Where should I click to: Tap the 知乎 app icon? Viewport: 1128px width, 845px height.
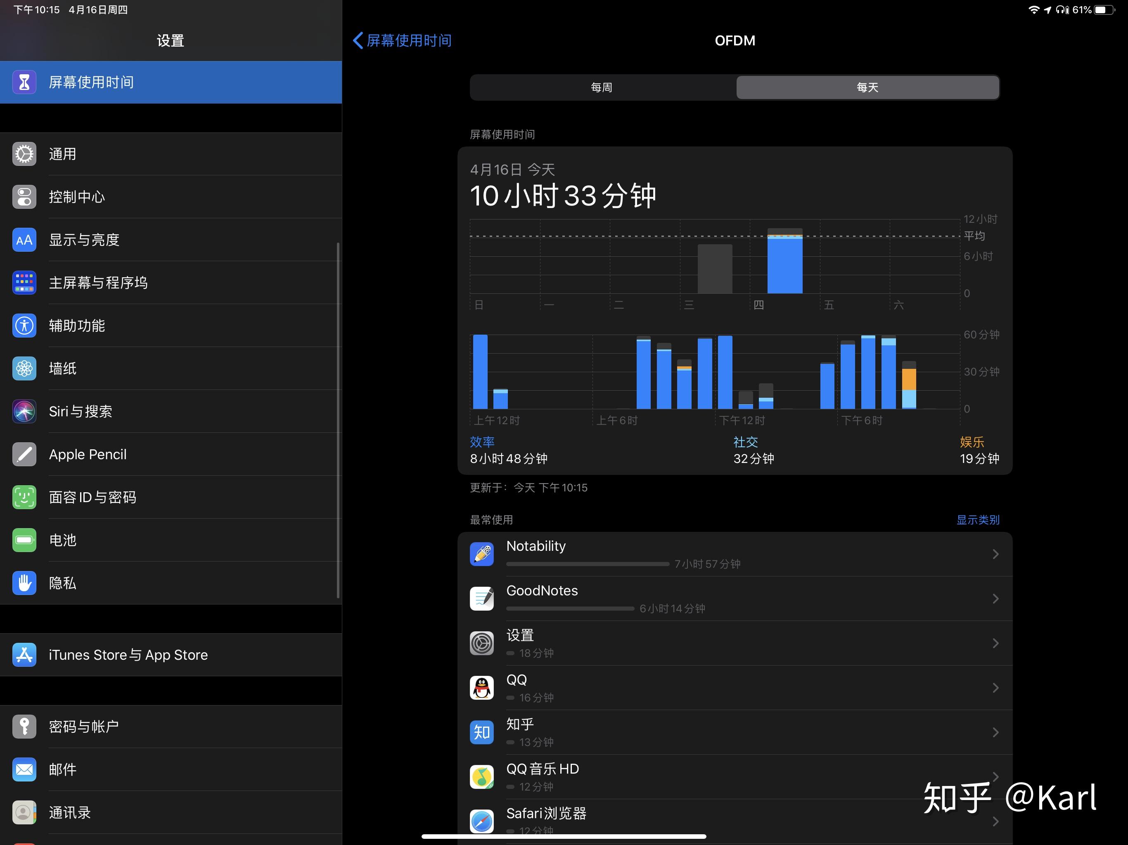[481, 732]
